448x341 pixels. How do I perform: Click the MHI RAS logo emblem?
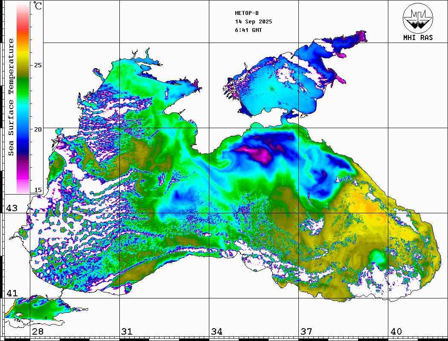point(418,18)
